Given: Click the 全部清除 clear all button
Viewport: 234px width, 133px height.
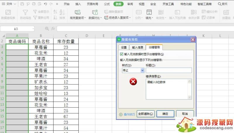Looking at the screenshot, I should pos(145,114).
